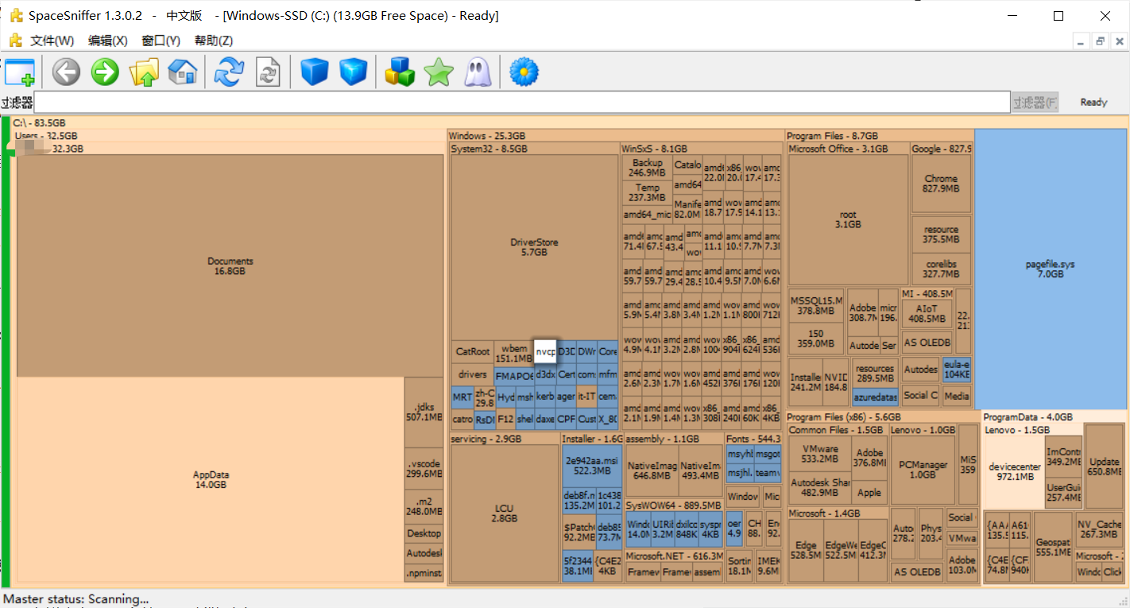Image resolution: width=1130 pixels, height=608 pixels.
Task: Select the .m2 248.0MB block
Action: (424, 506)
